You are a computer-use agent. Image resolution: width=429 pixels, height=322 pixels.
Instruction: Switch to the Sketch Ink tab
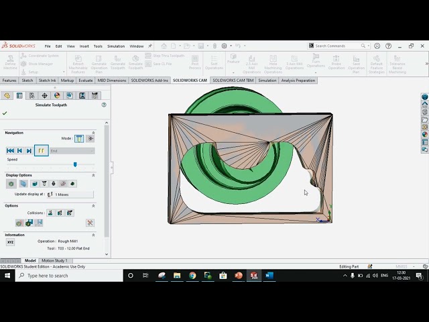(x=48, y=80)
